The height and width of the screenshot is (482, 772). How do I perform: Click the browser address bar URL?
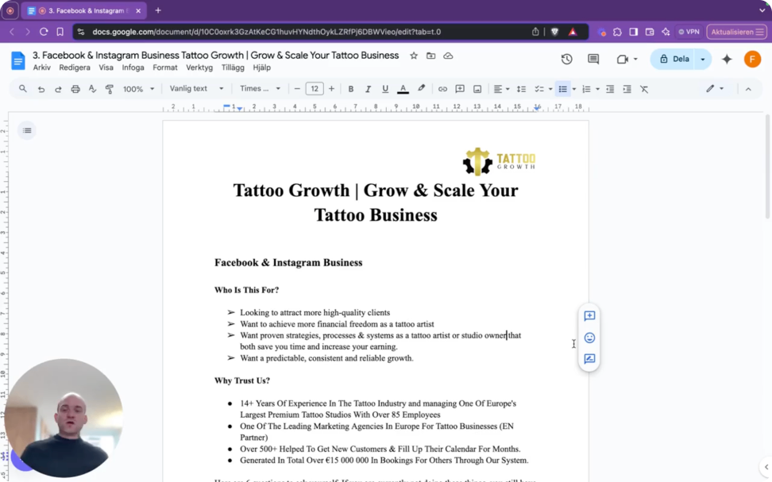point(266,32)
